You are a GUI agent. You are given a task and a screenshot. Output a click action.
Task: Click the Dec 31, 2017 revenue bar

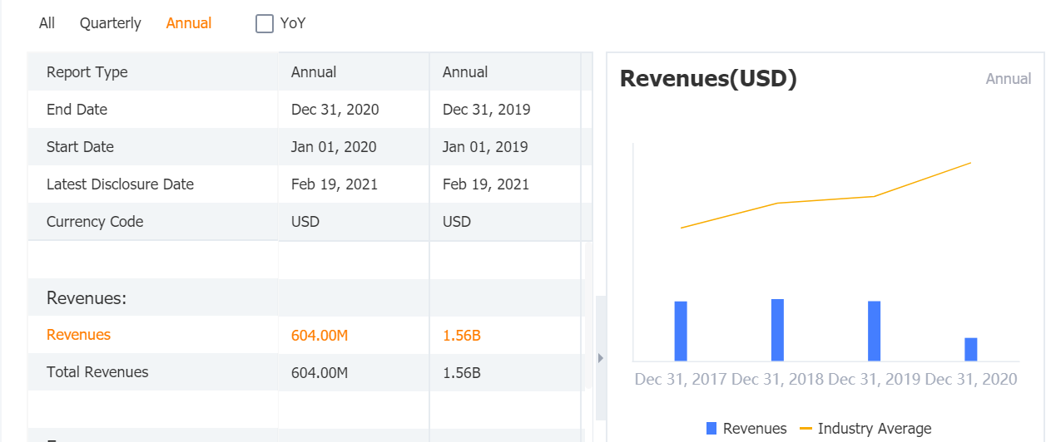(x=681, y=331)
